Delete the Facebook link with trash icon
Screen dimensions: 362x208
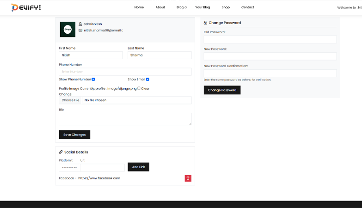[188, 178]
